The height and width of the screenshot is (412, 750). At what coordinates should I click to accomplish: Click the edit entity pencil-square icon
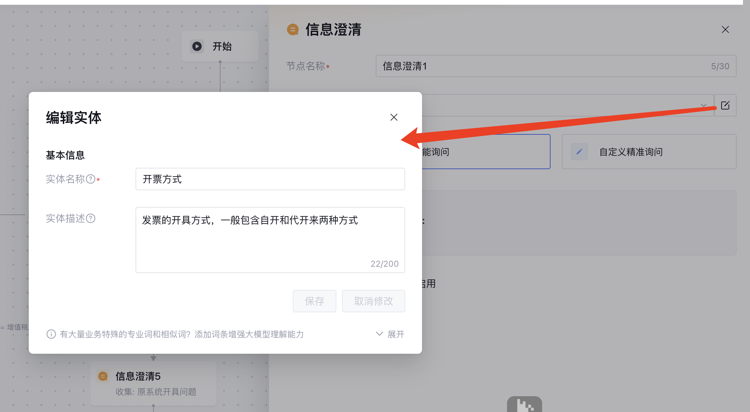(725, 105)
